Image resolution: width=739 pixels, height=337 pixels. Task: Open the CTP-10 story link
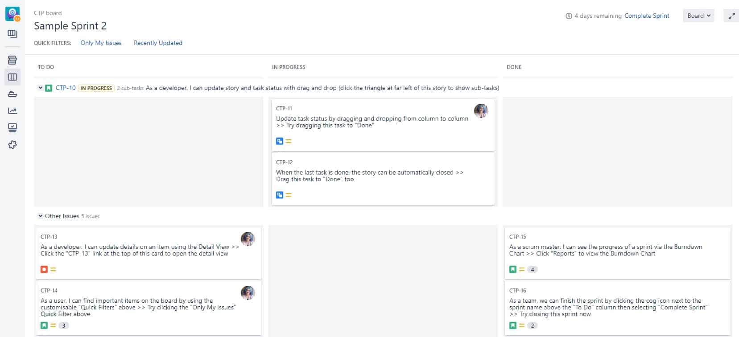(x=66, y=88)
